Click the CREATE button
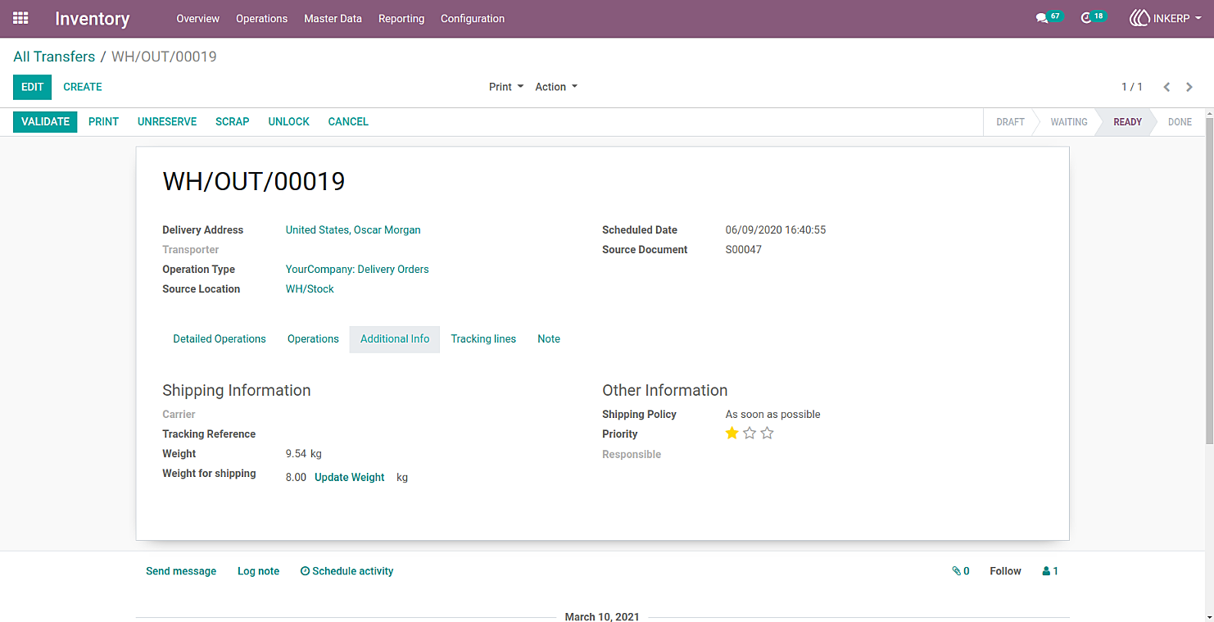Image resolution: width=1214 pixels, height=622 pixels. (83, 87)
